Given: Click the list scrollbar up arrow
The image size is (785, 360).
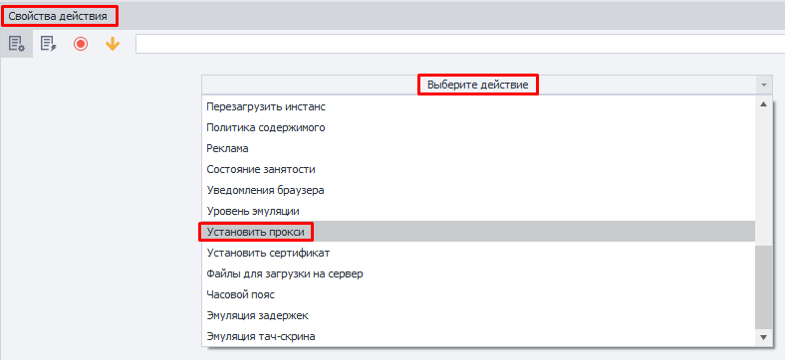Looking at the screenshot, I should tap(763, 104).
